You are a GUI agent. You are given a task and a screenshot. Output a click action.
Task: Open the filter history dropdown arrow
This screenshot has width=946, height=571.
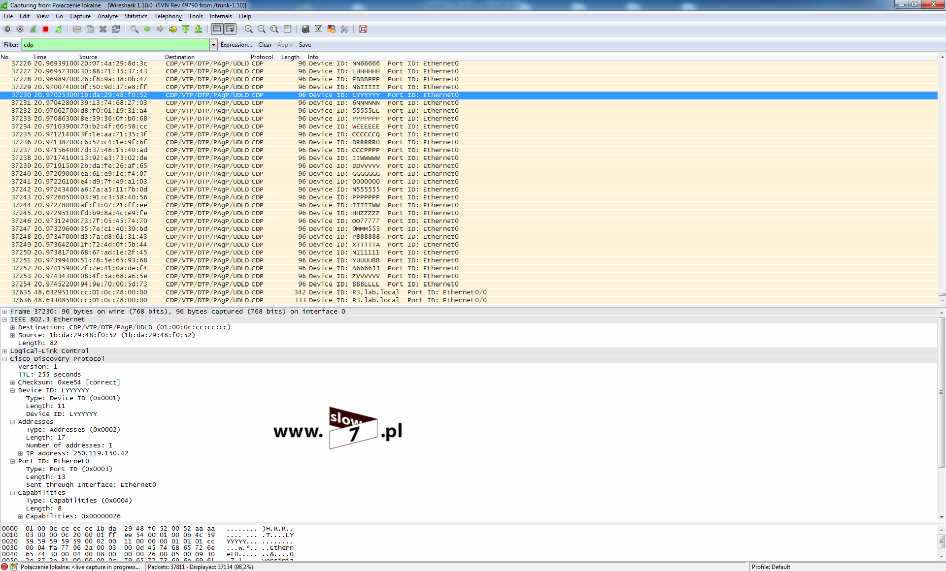pos(213,45)
